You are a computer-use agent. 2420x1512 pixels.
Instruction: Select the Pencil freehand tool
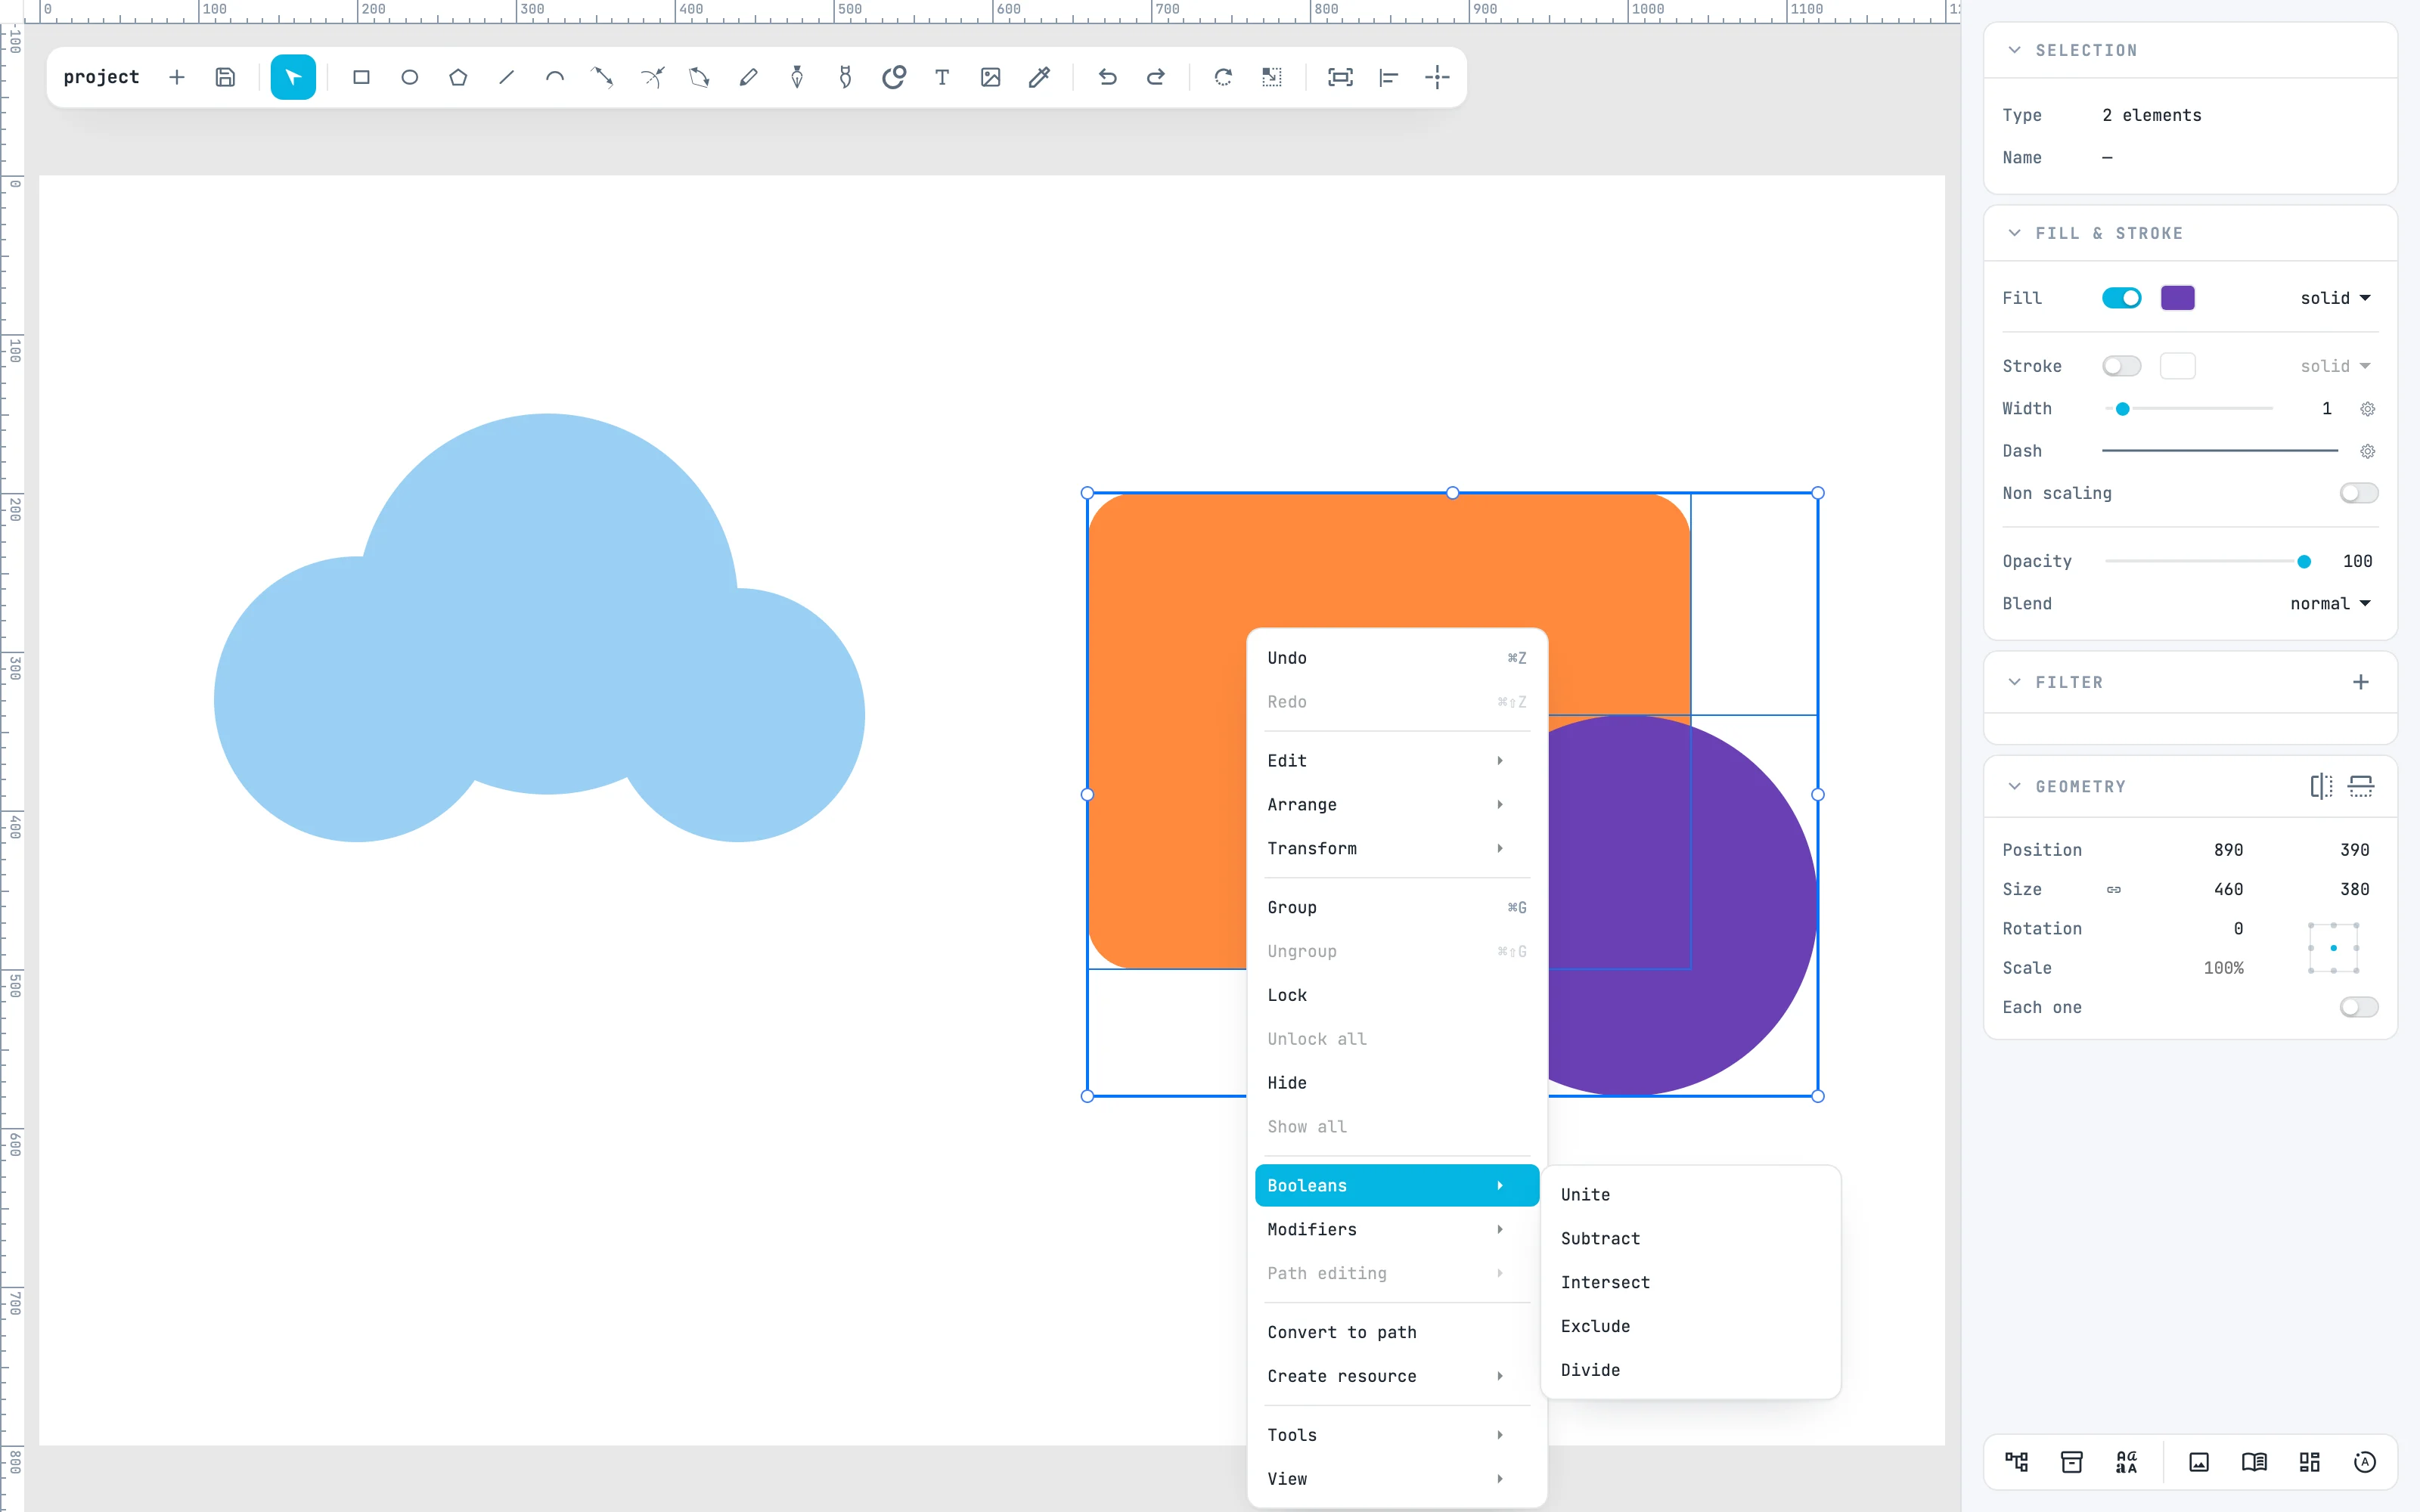748,77
